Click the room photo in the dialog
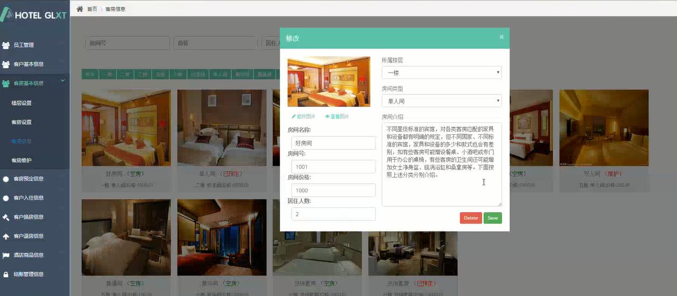The image size is (677, 296). click(x=329, y=82)
